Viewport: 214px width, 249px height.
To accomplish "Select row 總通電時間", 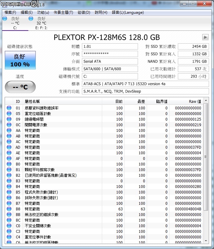I will click(x=104, y=119).
